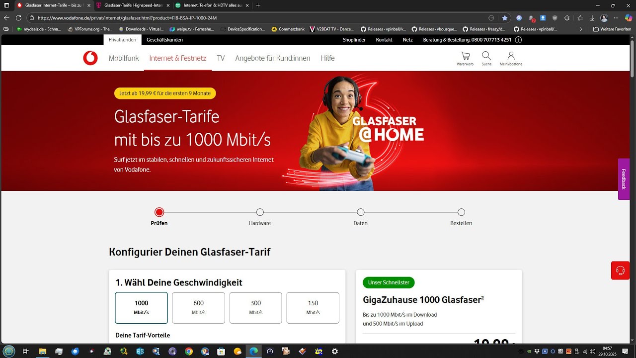Click the Windows Start button

tap(9, 351)
